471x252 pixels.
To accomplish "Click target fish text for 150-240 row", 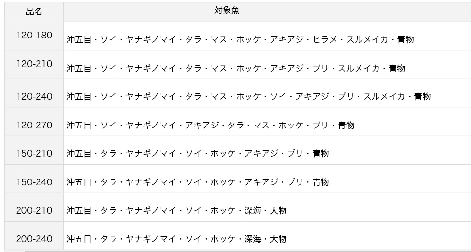I will 198,182.
